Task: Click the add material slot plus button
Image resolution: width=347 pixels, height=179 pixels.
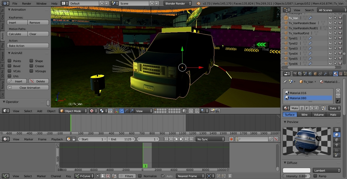Action: [x=338, y=91]
